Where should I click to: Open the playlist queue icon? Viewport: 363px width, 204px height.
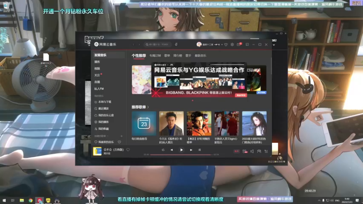[266, 151]
